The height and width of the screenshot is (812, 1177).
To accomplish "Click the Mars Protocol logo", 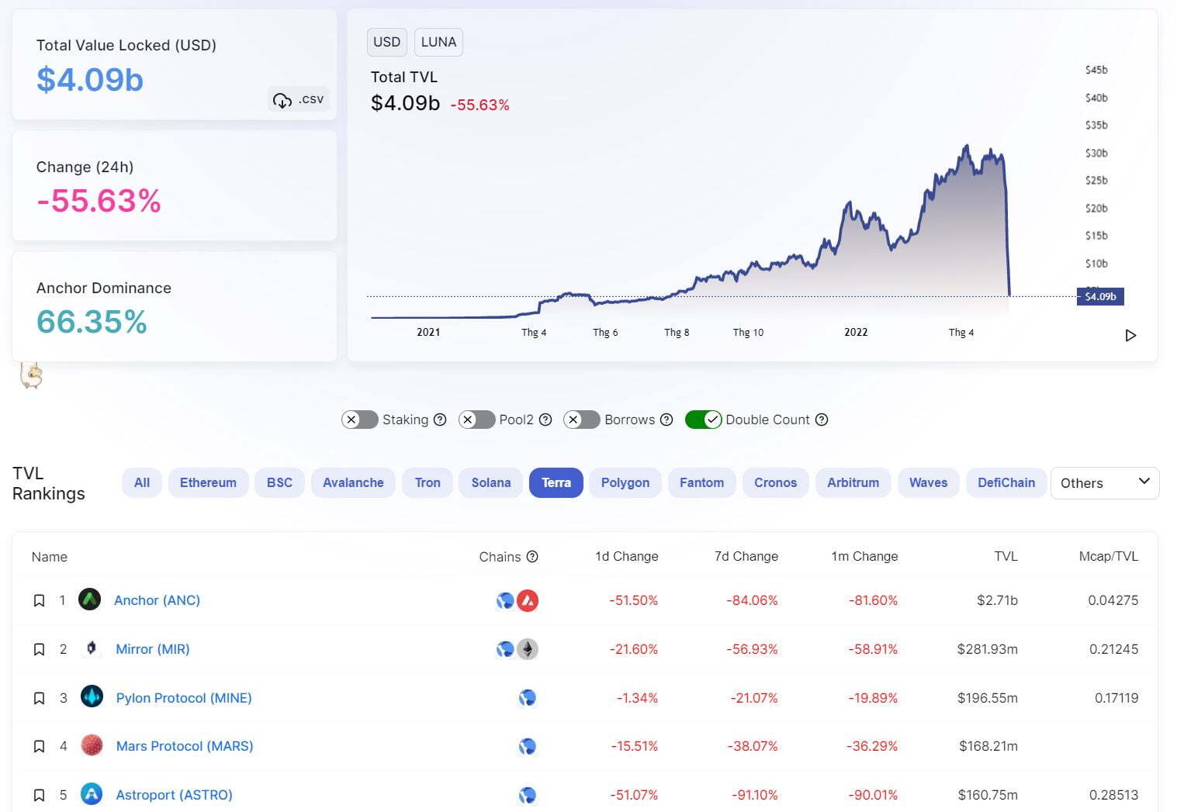I will [92, 745].
